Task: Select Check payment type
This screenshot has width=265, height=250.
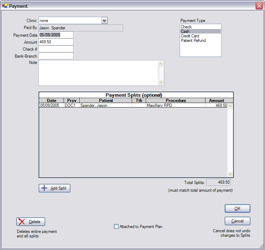Action: [x=186, y=27]
